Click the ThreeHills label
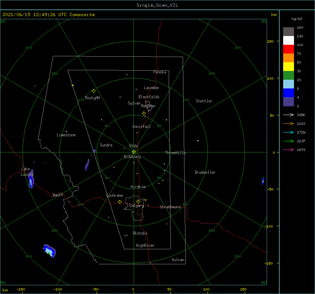The width and height of the screenshot is (315, 294). (x=175, y=153)
